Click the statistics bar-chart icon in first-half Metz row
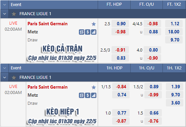186x127 pixels. click(x=94, y=95)
